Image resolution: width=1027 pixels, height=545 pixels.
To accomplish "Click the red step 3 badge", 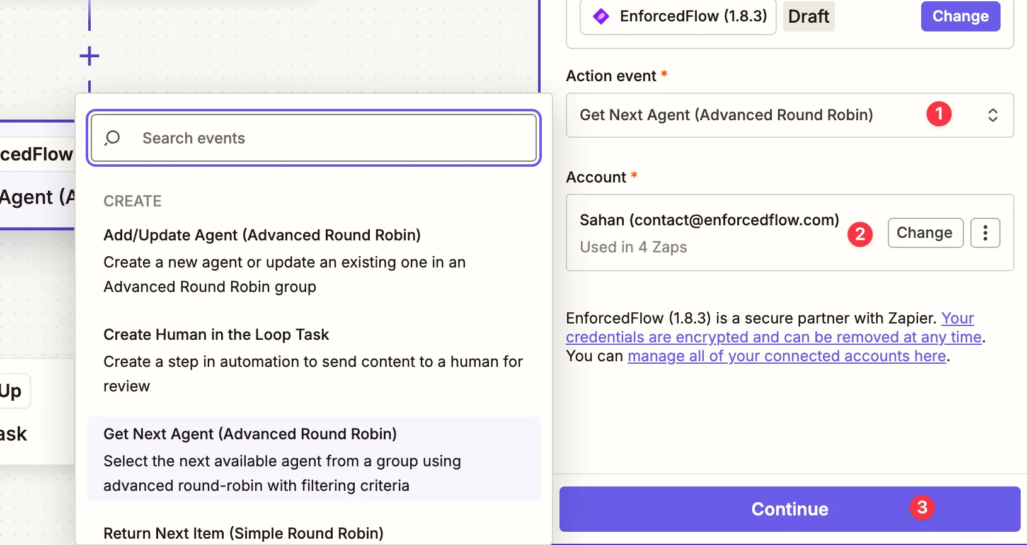I will click(922, 507).
